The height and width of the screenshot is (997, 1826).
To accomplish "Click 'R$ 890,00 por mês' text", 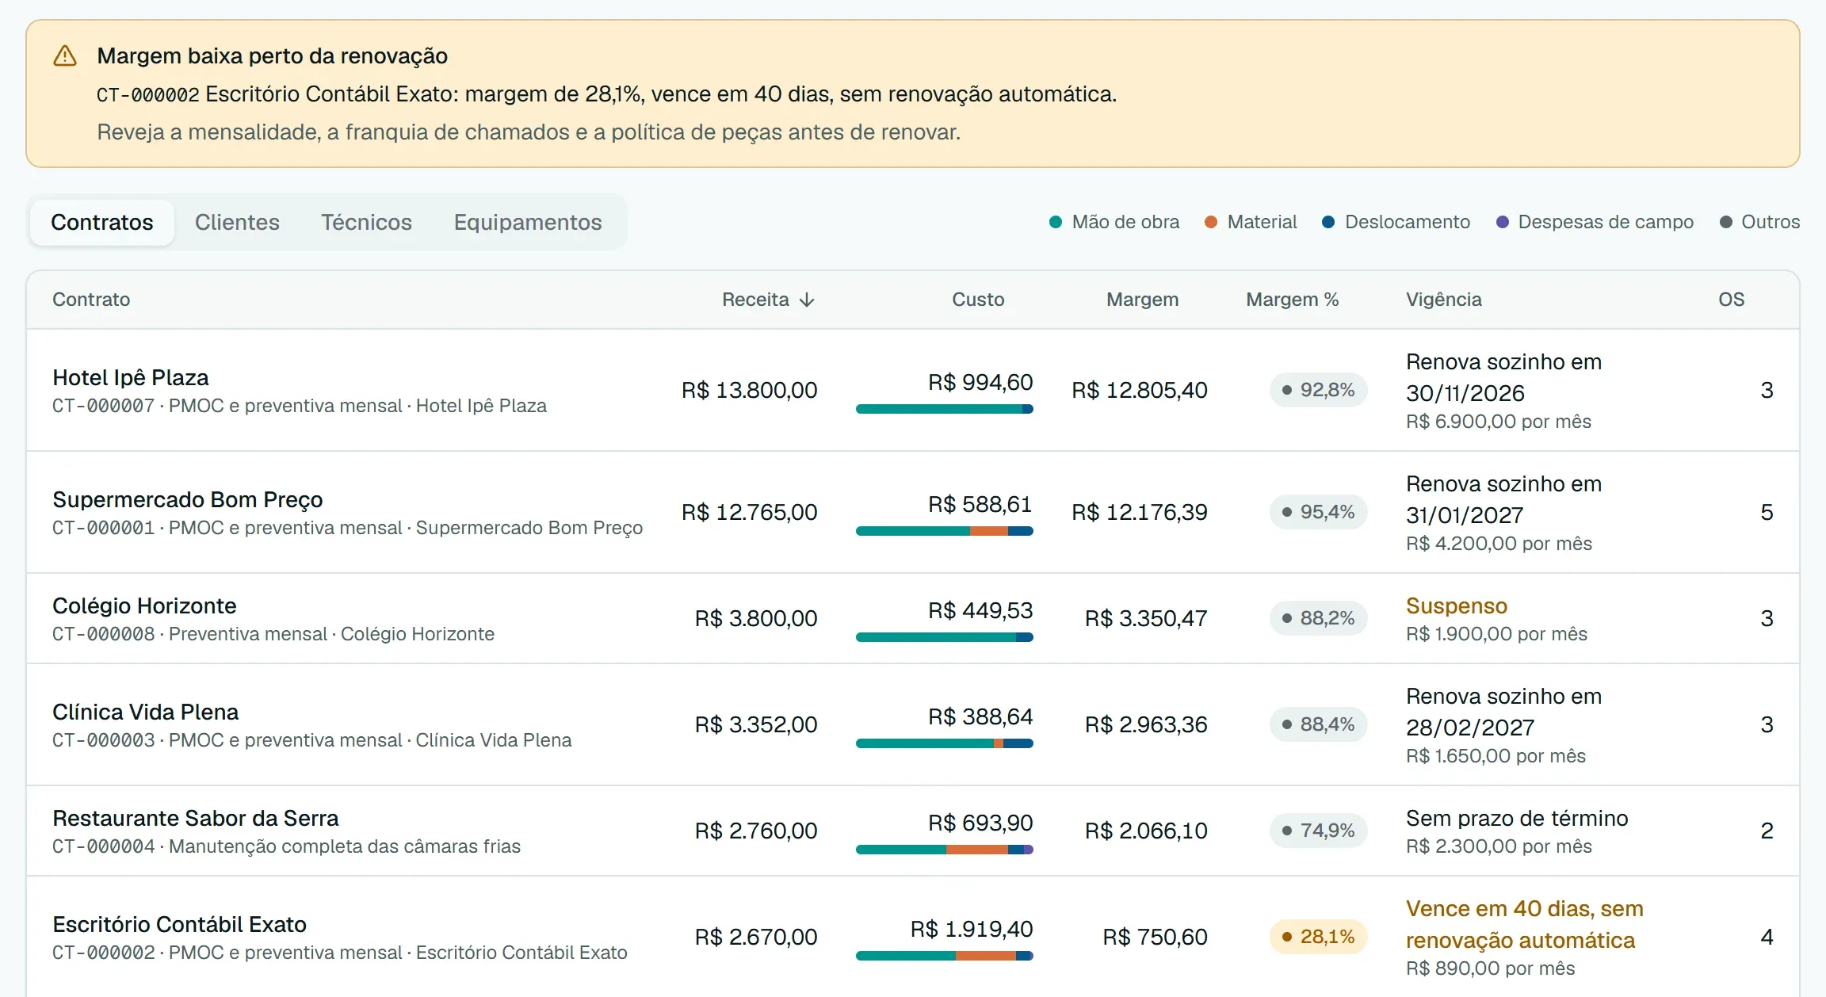I will [1490, 968].
